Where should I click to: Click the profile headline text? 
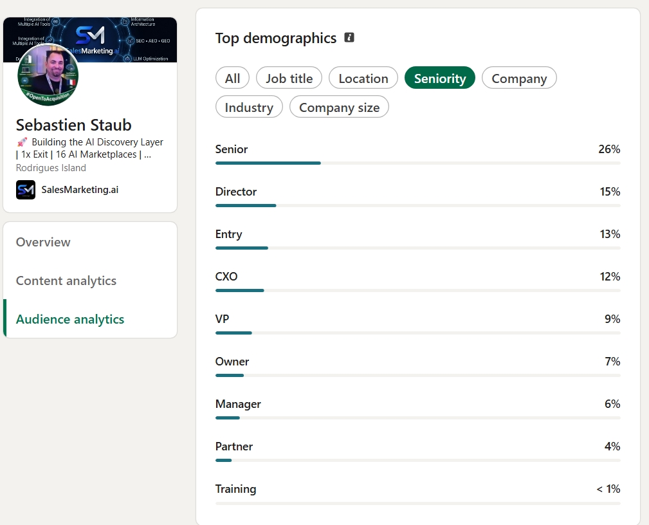(x=89, y=148)
